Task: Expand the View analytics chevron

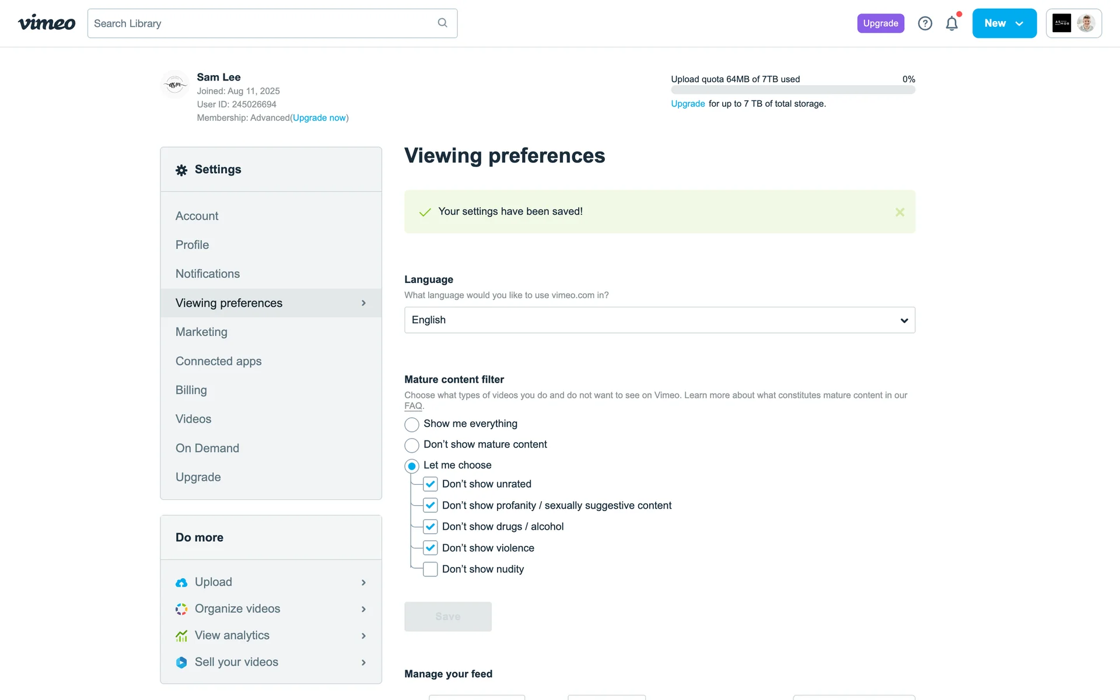Action: click(363, 636)
